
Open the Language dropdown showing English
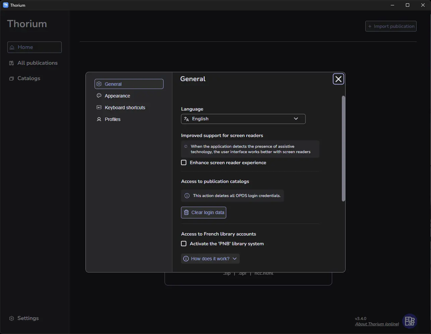[x=243, y=119]
